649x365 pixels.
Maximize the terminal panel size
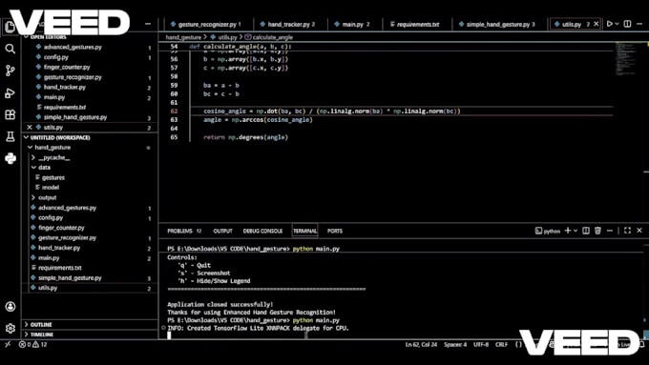click(627, 231)
